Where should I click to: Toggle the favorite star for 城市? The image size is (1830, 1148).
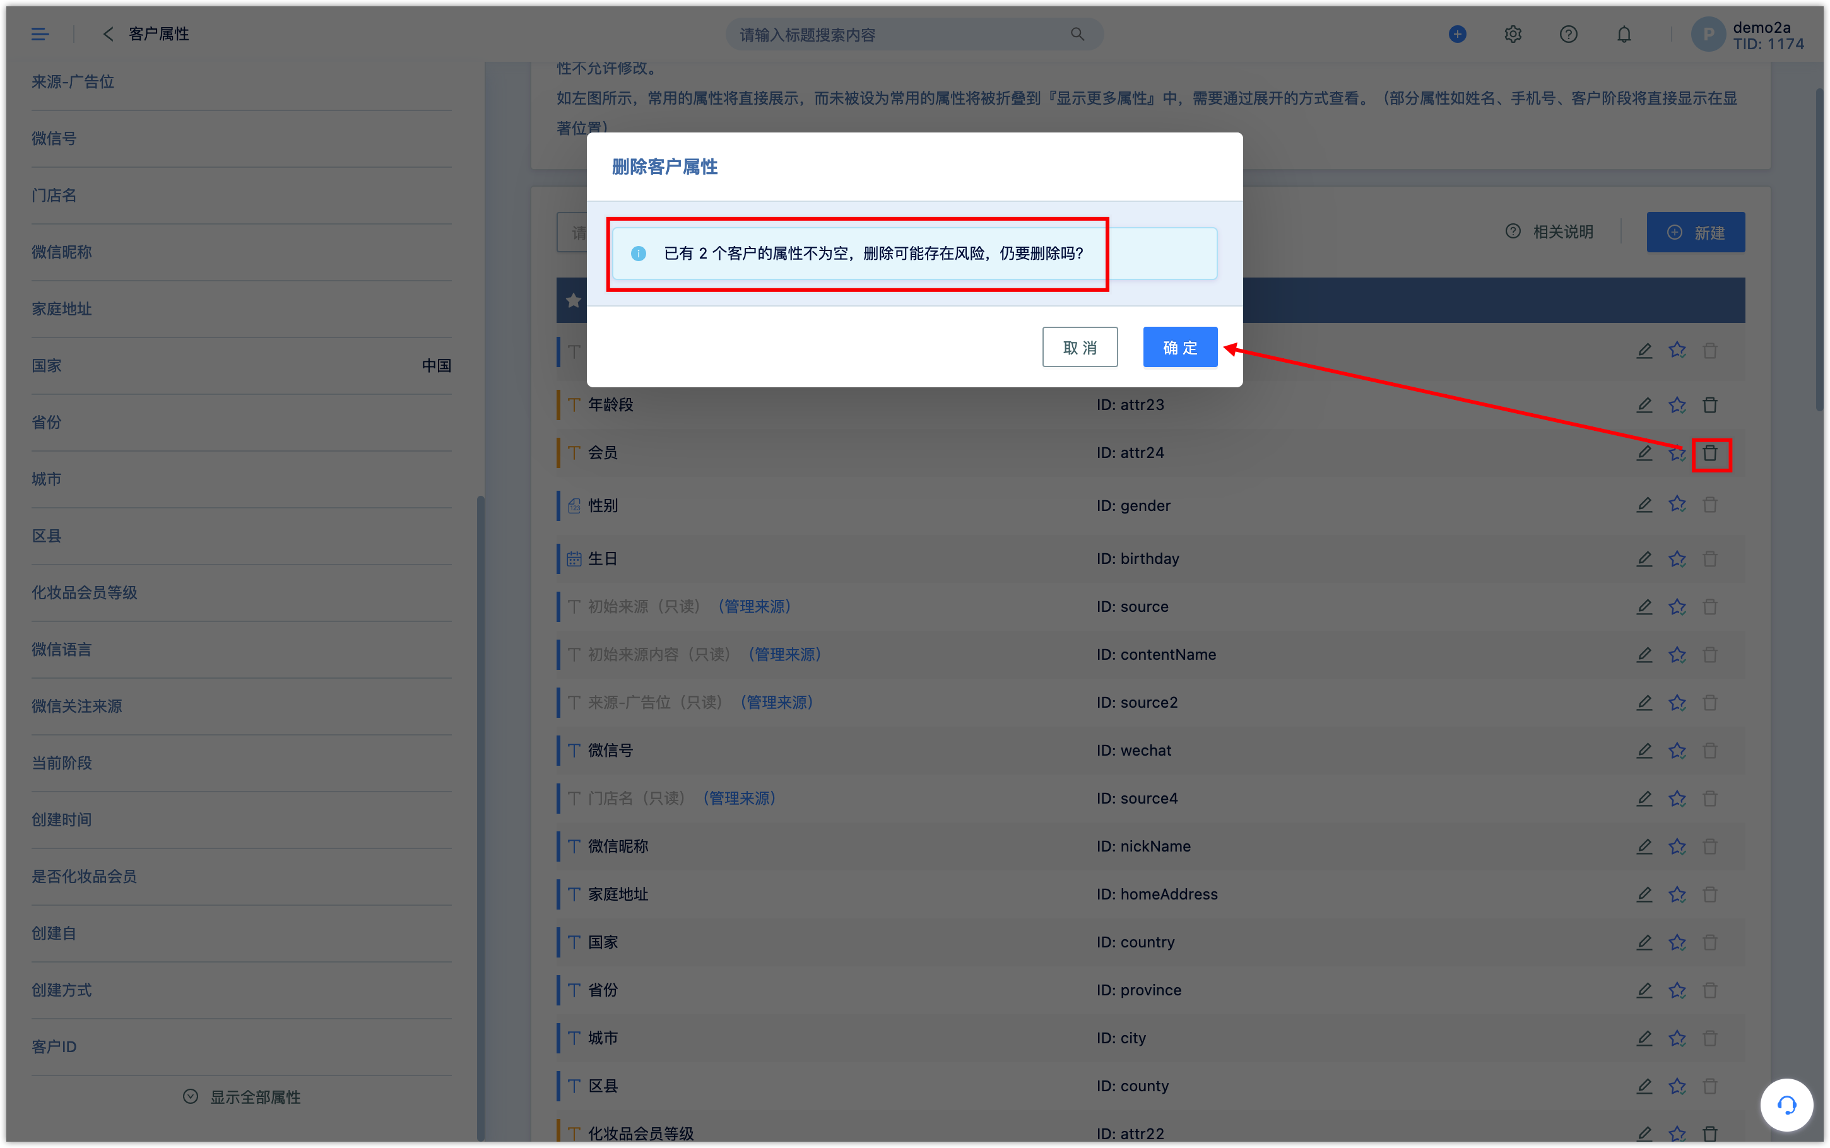1677,1038
